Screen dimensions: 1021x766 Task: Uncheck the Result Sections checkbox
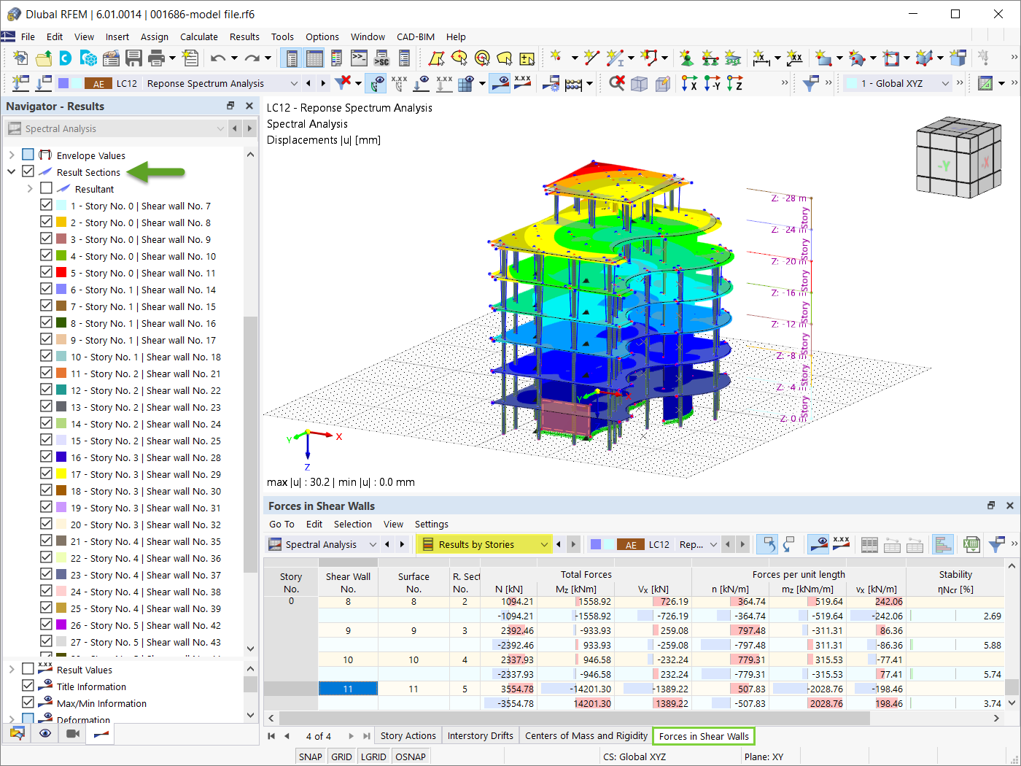(28, 171)
